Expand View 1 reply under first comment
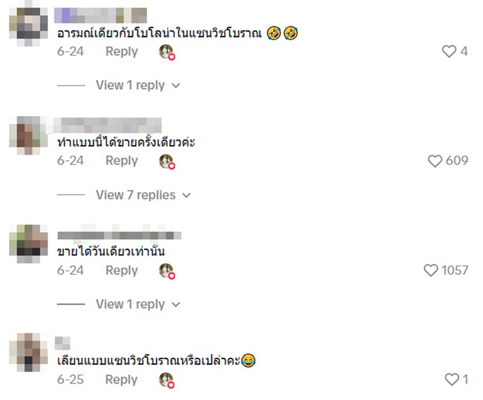The image size is (483, 400). point(138,85)
